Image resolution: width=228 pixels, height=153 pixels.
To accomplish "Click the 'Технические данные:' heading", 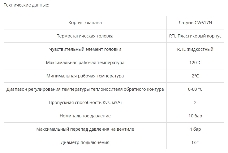I will point(25,5).
